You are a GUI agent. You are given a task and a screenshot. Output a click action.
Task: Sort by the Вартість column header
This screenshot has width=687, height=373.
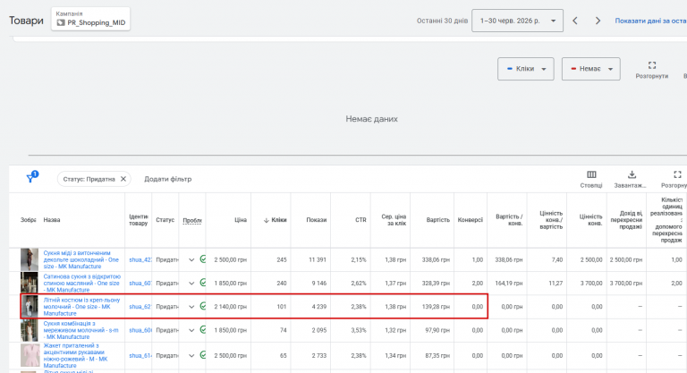(437, 220)
